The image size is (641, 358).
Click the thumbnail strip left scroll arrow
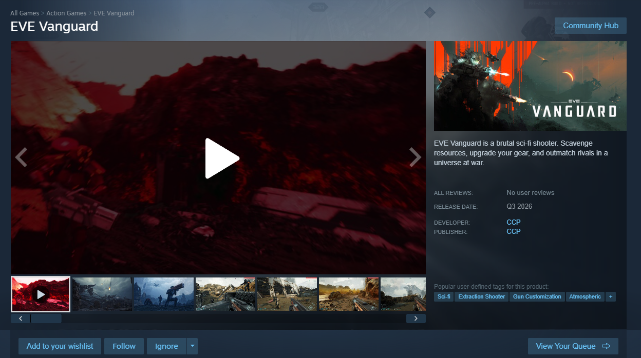pos(21,319)
